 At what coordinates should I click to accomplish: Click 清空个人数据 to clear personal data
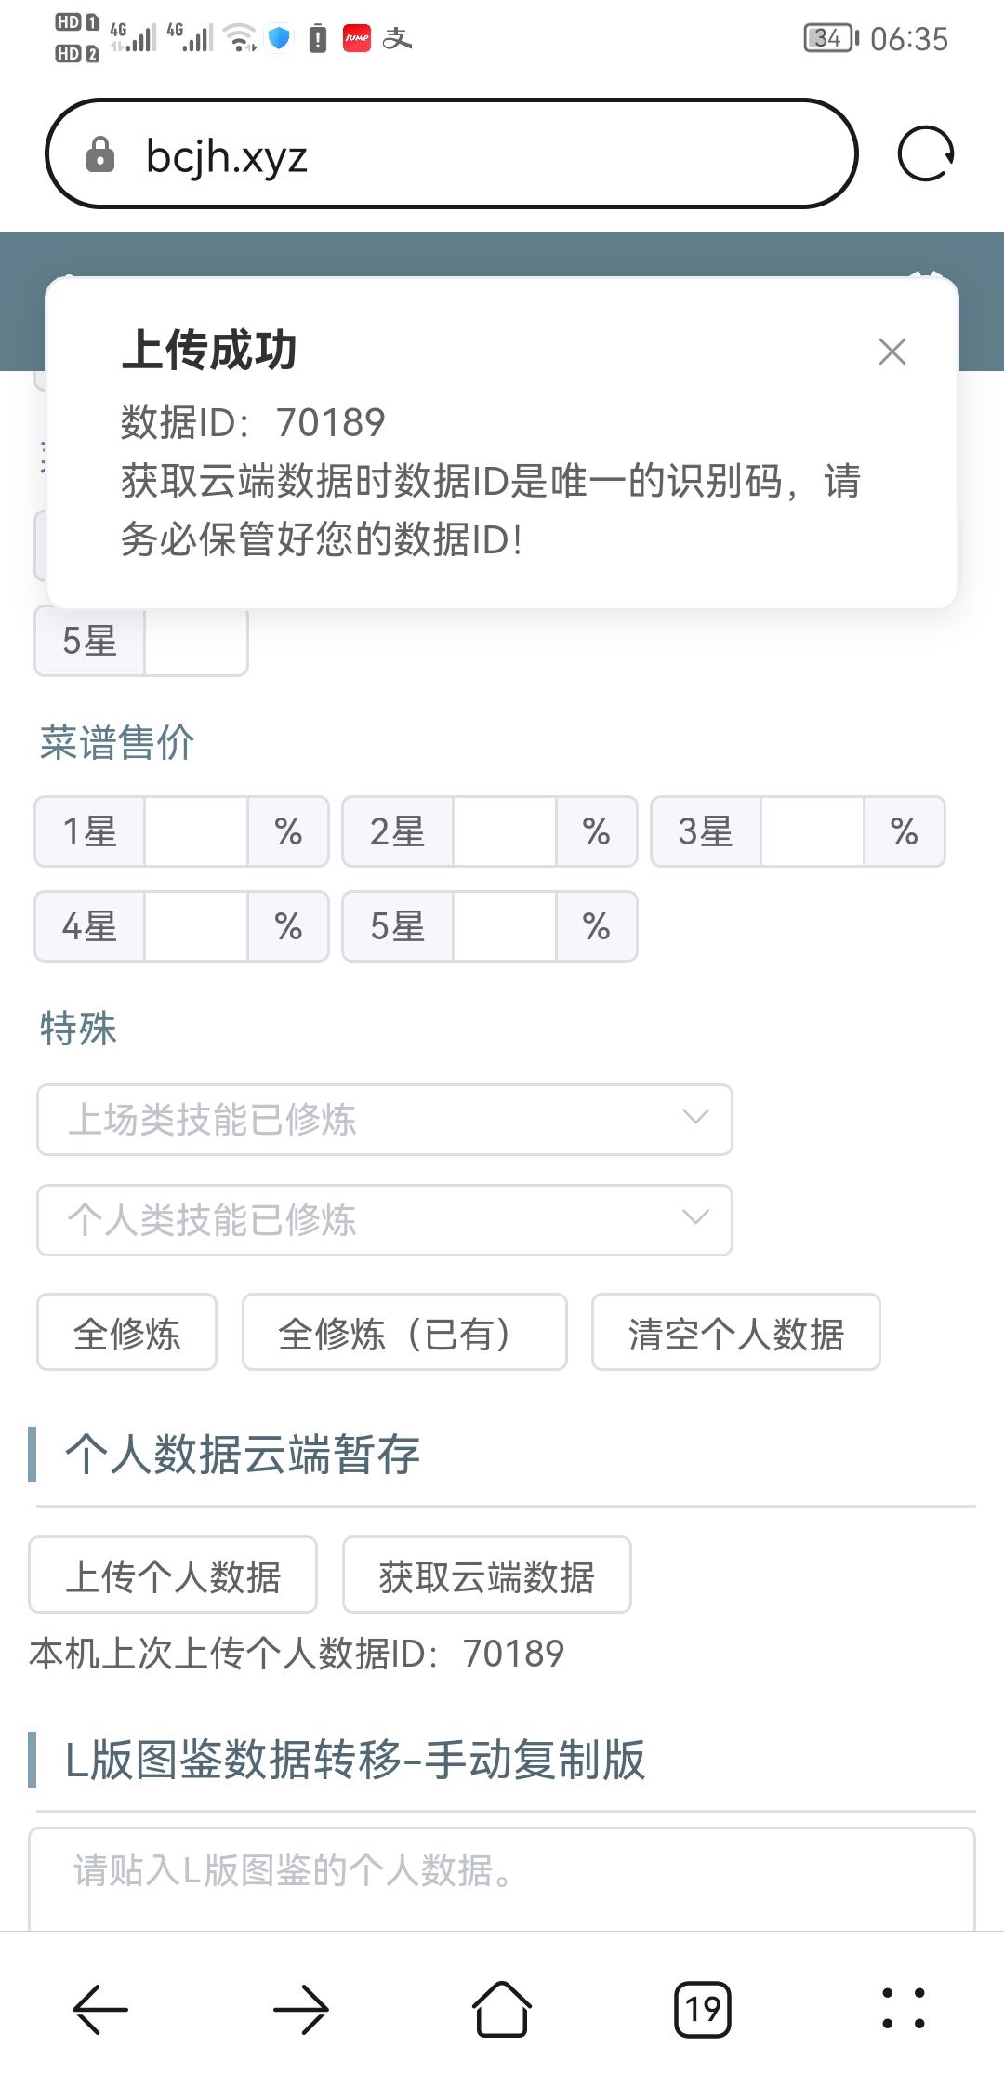[x=735, y=1333]
